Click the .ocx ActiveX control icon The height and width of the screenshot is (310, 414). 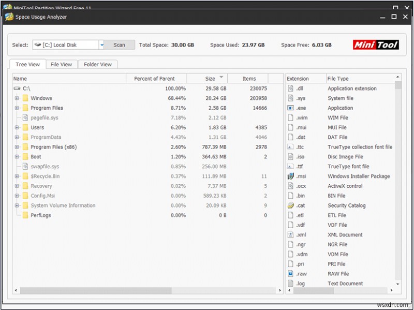[x=291, y=186]
